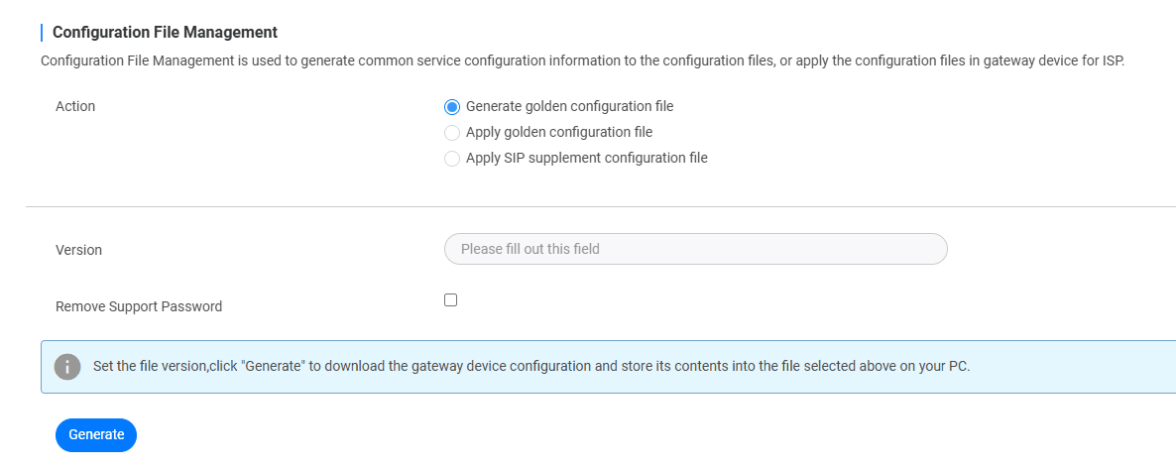
Task: Click into the Version input field
Action: coord(695,249)
